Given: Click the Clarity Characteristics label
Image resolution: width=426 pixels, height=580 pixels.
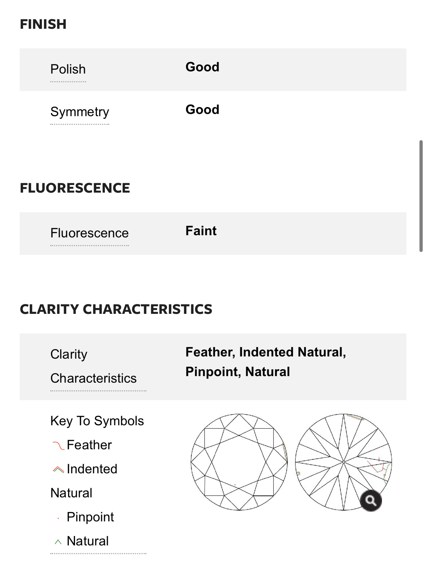Looking at the screenshot, I should (93, 366).
